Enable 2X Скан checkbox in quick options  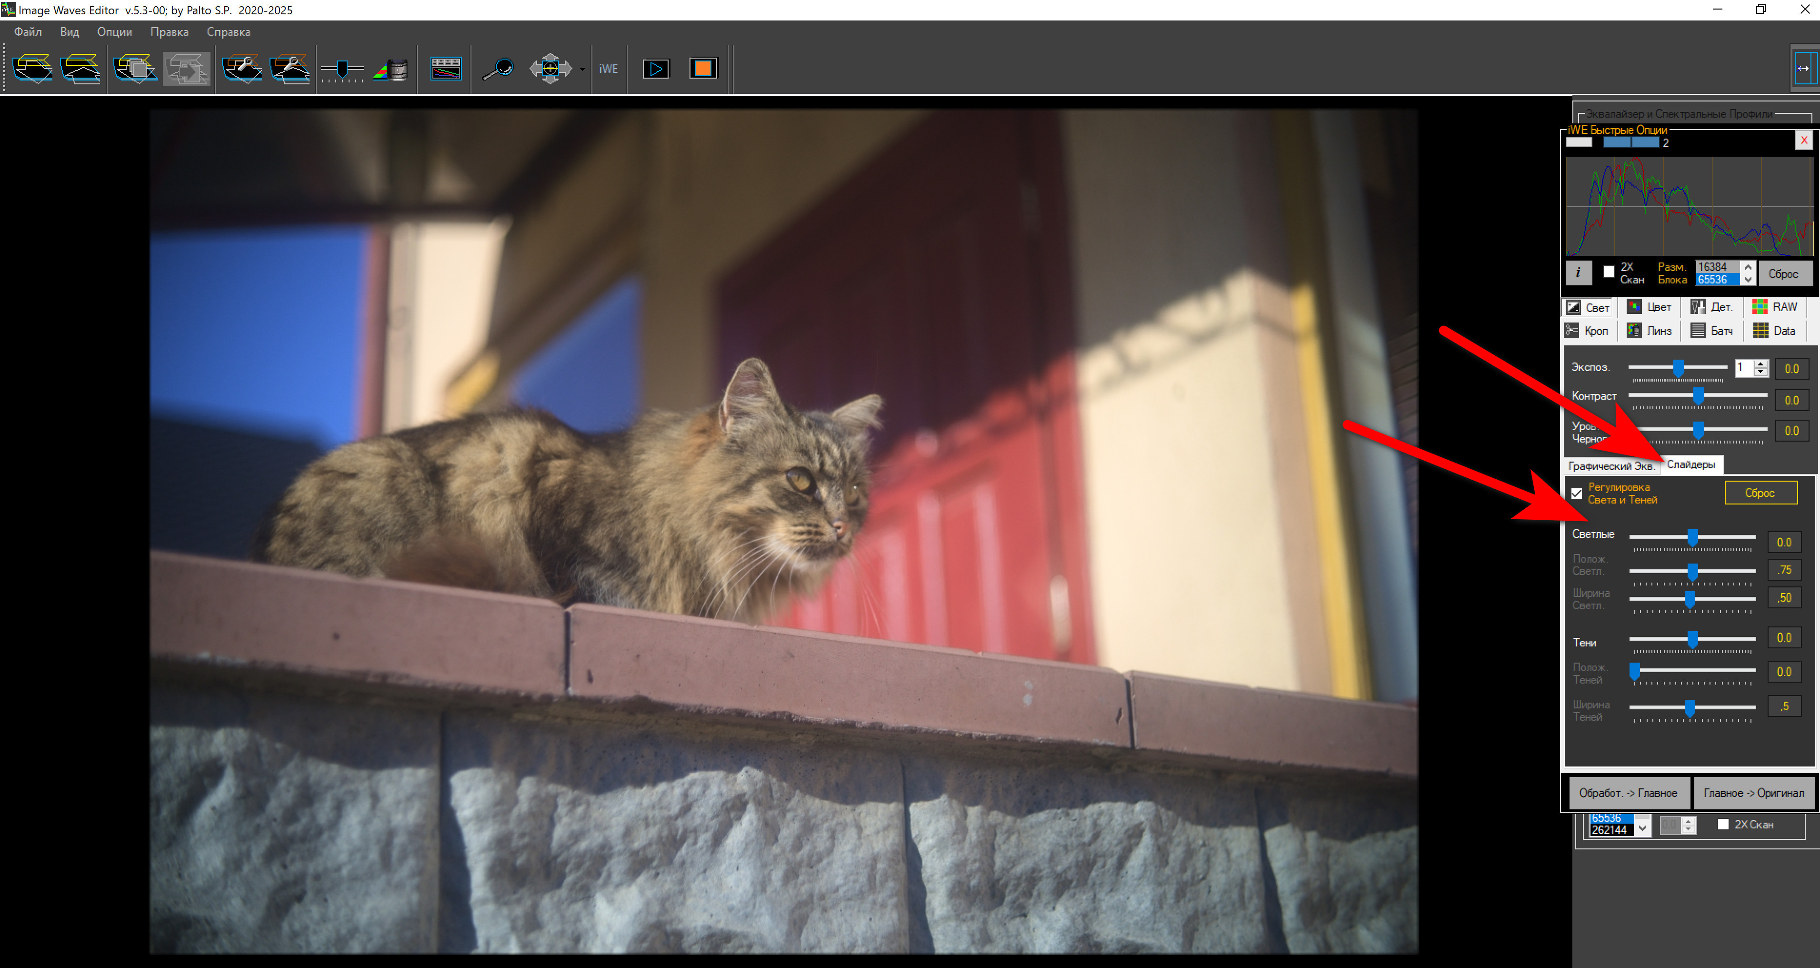click(x=1609, y=272)
